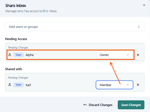The image size is (150, 112).
Task: Open the Owner role dropdown for Alpha
Action: [114, 55]
